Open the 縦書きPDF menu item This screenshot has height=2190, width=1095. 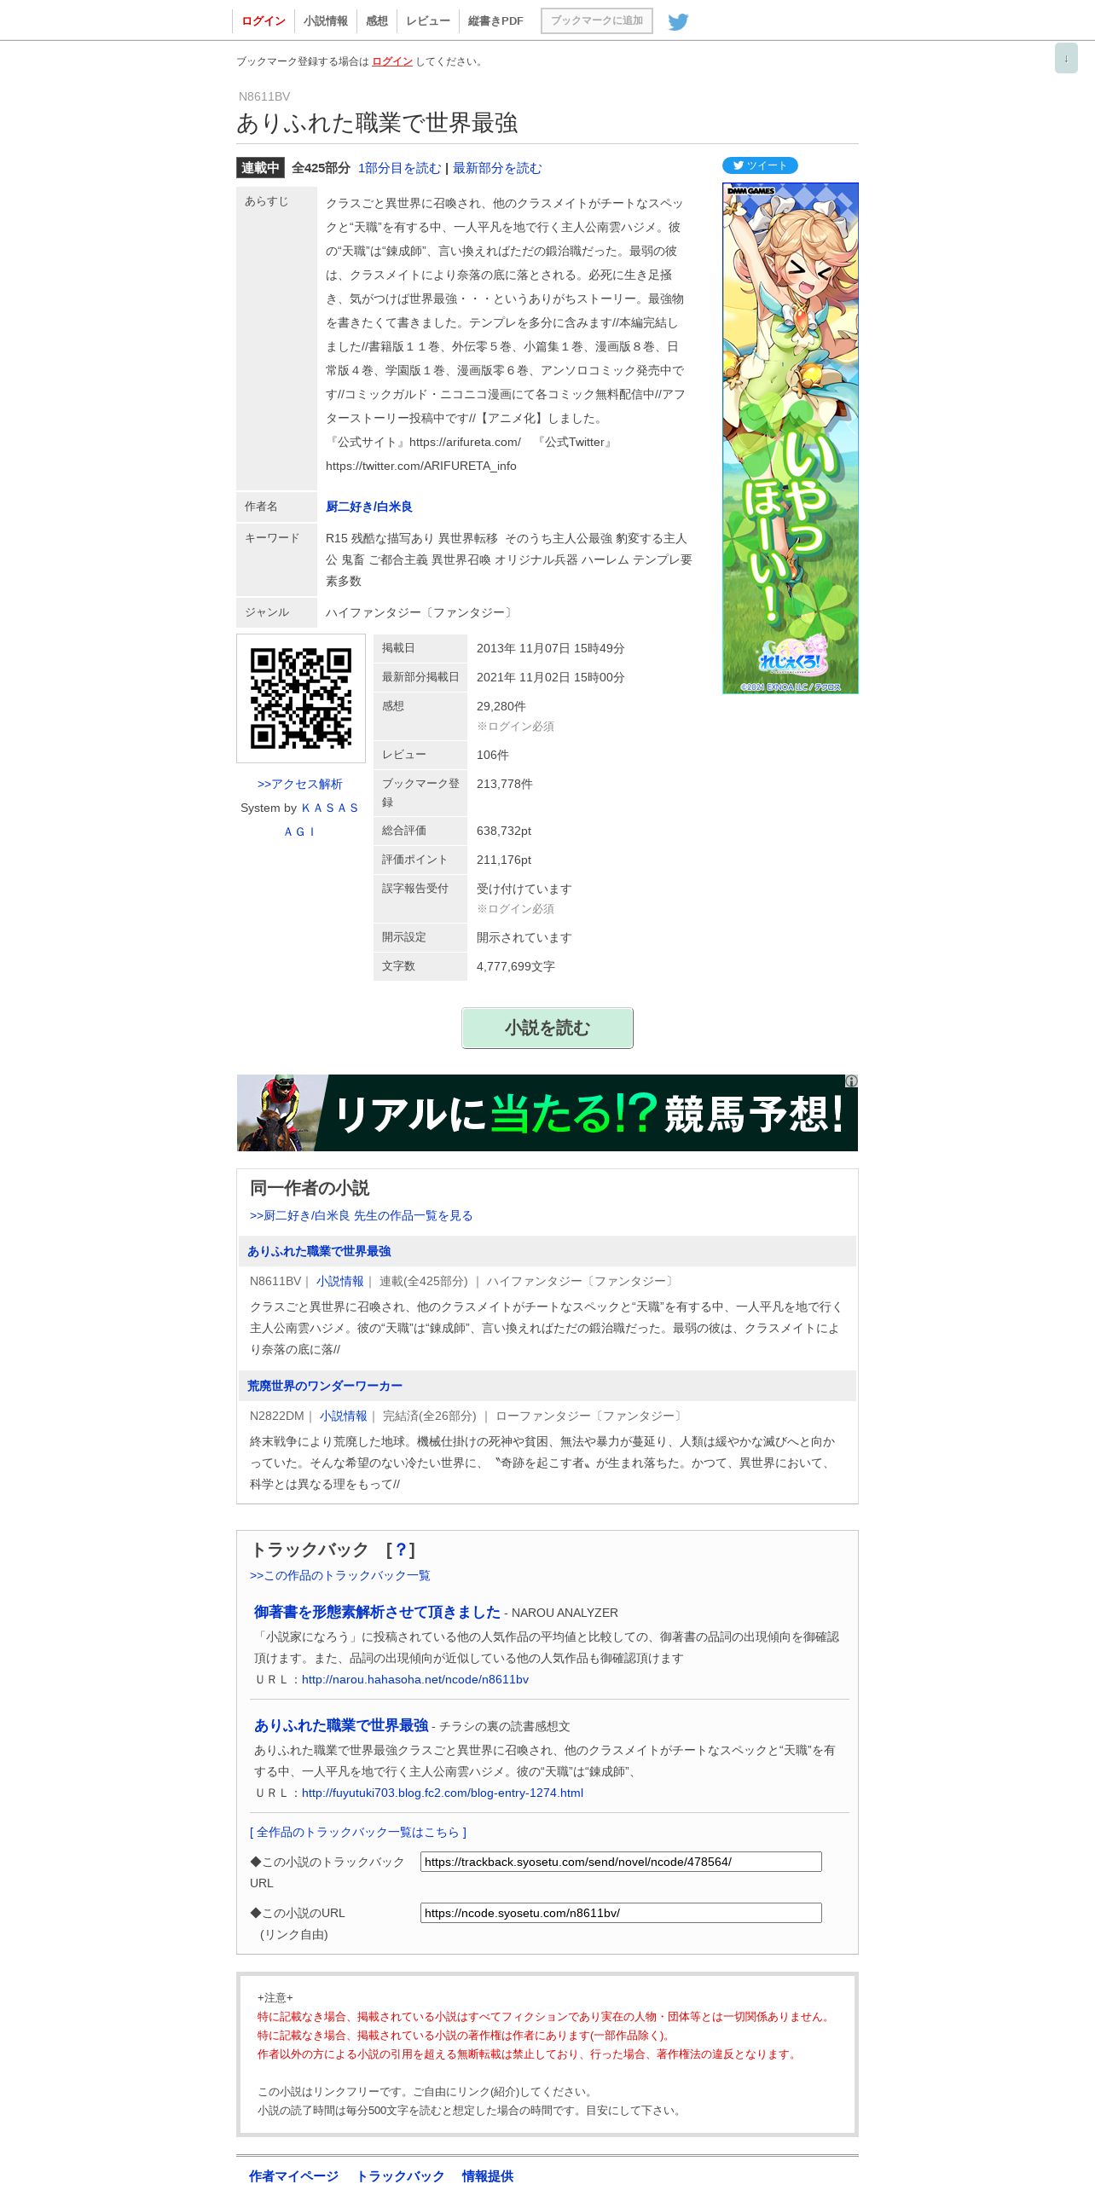(495, 21)
